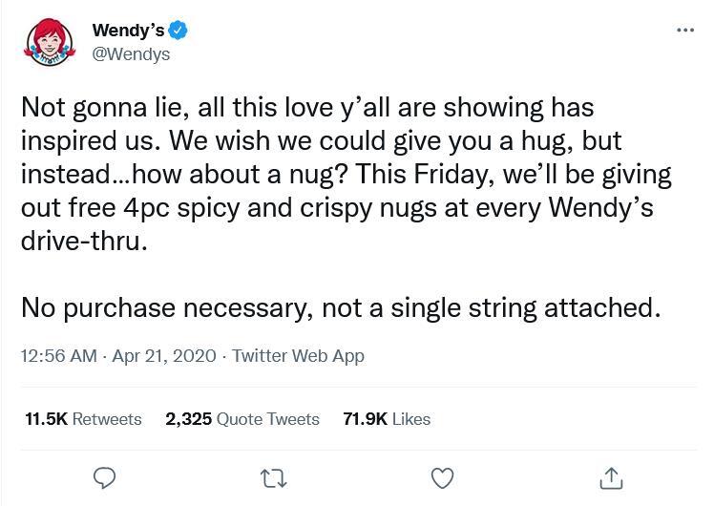This screenshot has width=714, height=506.
Task: See the 71.9K Likes list
Action: pyautogui.click(x=387, y=419)
